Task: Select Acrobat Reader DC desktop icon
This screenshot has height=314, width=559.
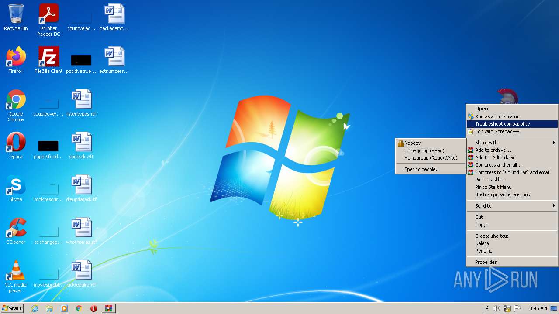Action: (48, 20)
